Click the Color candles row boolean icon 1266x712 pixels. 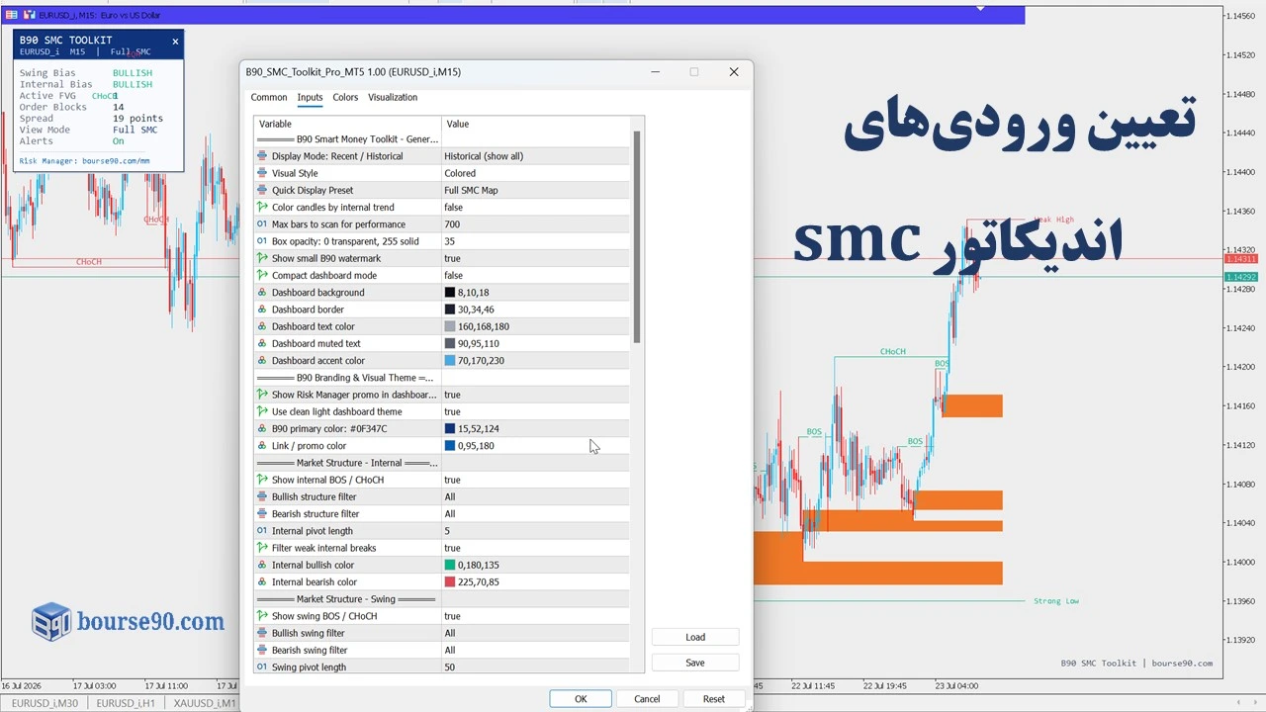(262, 208)
